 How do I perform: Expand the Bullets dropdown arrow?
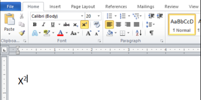pos(116,16)
